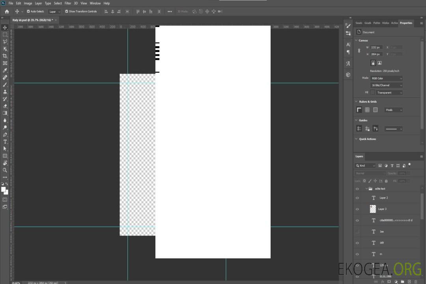Activate the Zoom tool
The width and height of the screenshot is (426, 284).
pyautogui.click(x=5, y=170)
